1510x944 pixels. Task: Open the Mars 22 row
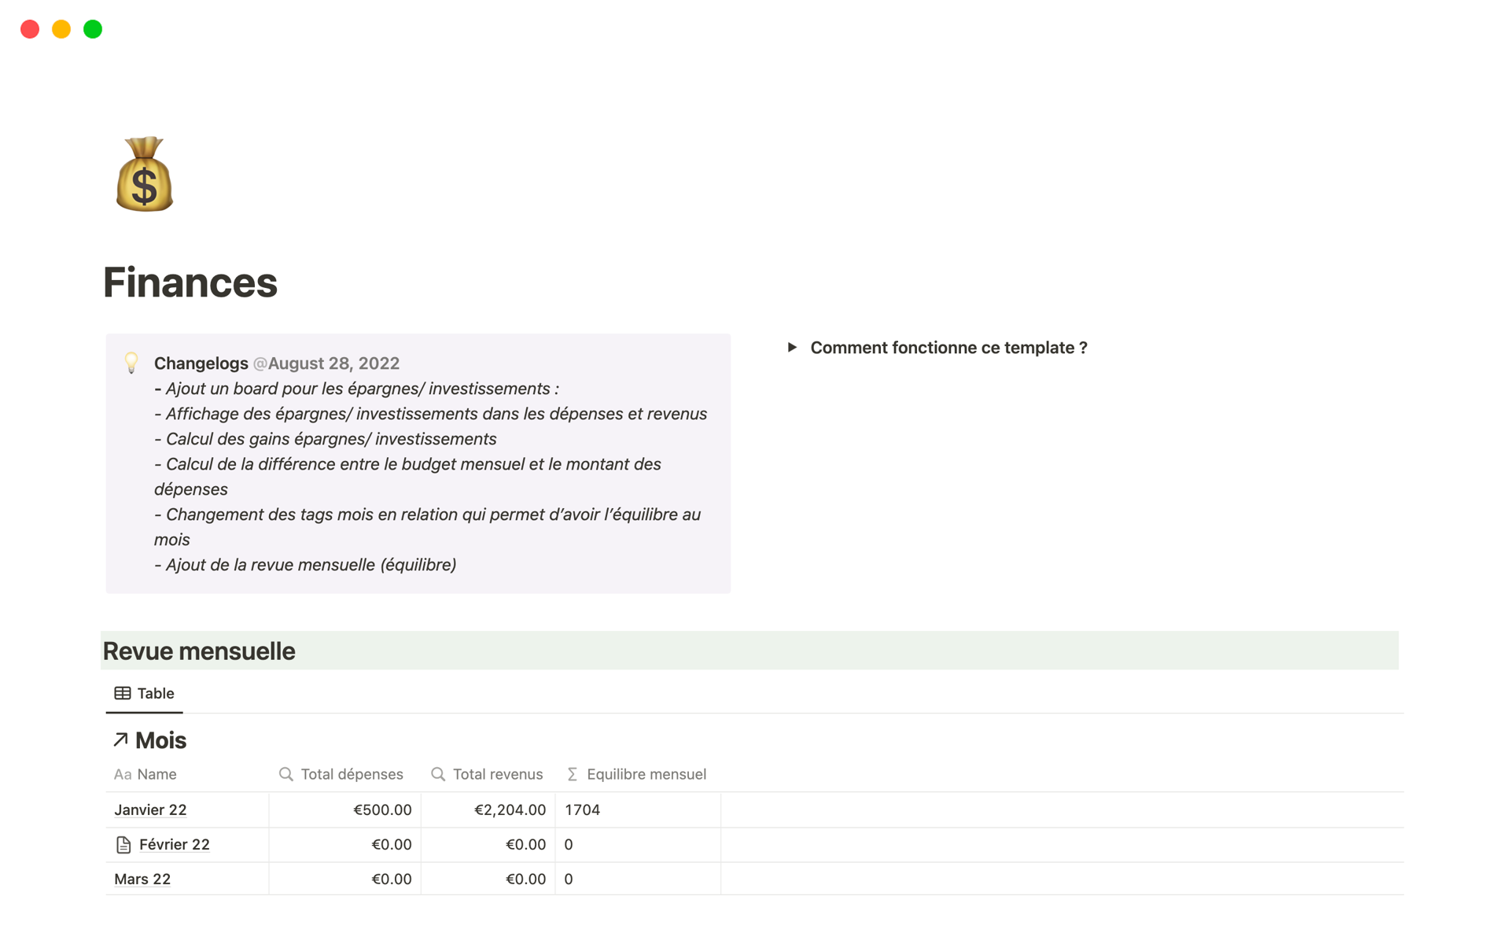tap(142, 879)
